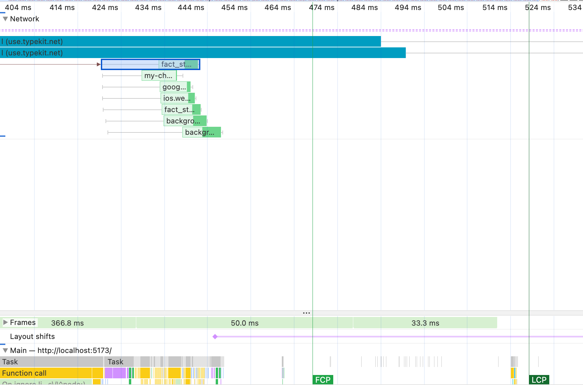Select the 50.0 ms frame
The image size is (583, 385).
pos(244,323)
